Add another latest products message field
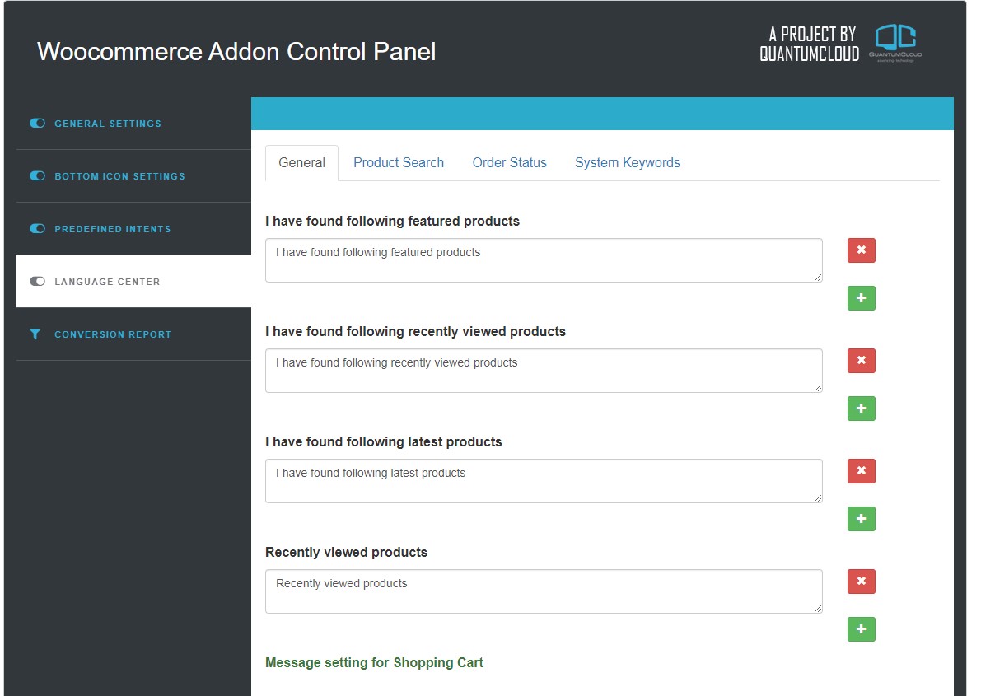The width and height of the screenshot is (981, 696). tap(862, 518)
